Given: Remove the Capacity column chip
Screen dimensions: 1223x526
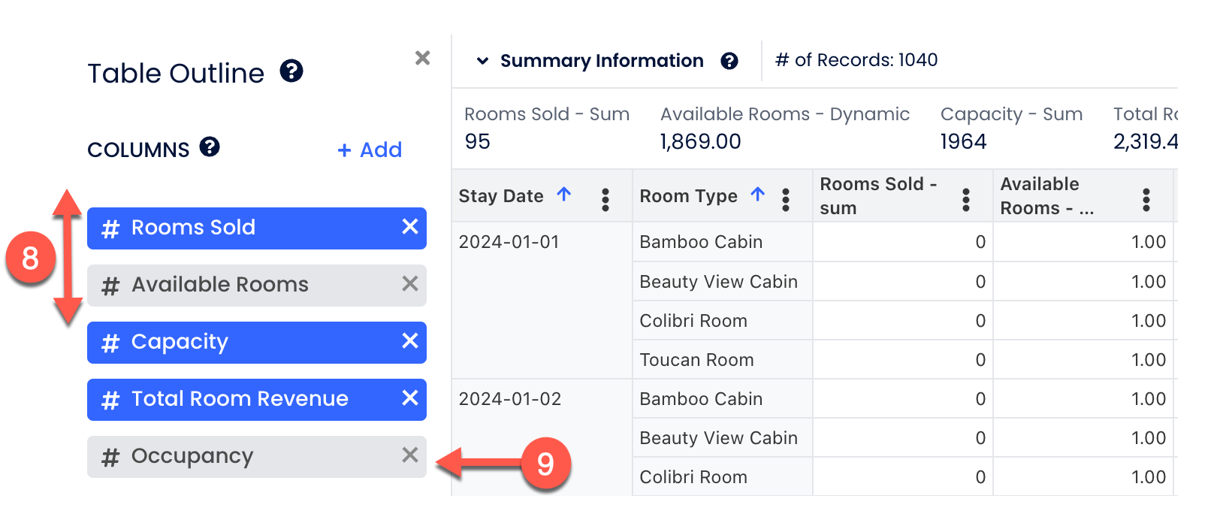Looking at the screenshot, I should tap(409, 341).
